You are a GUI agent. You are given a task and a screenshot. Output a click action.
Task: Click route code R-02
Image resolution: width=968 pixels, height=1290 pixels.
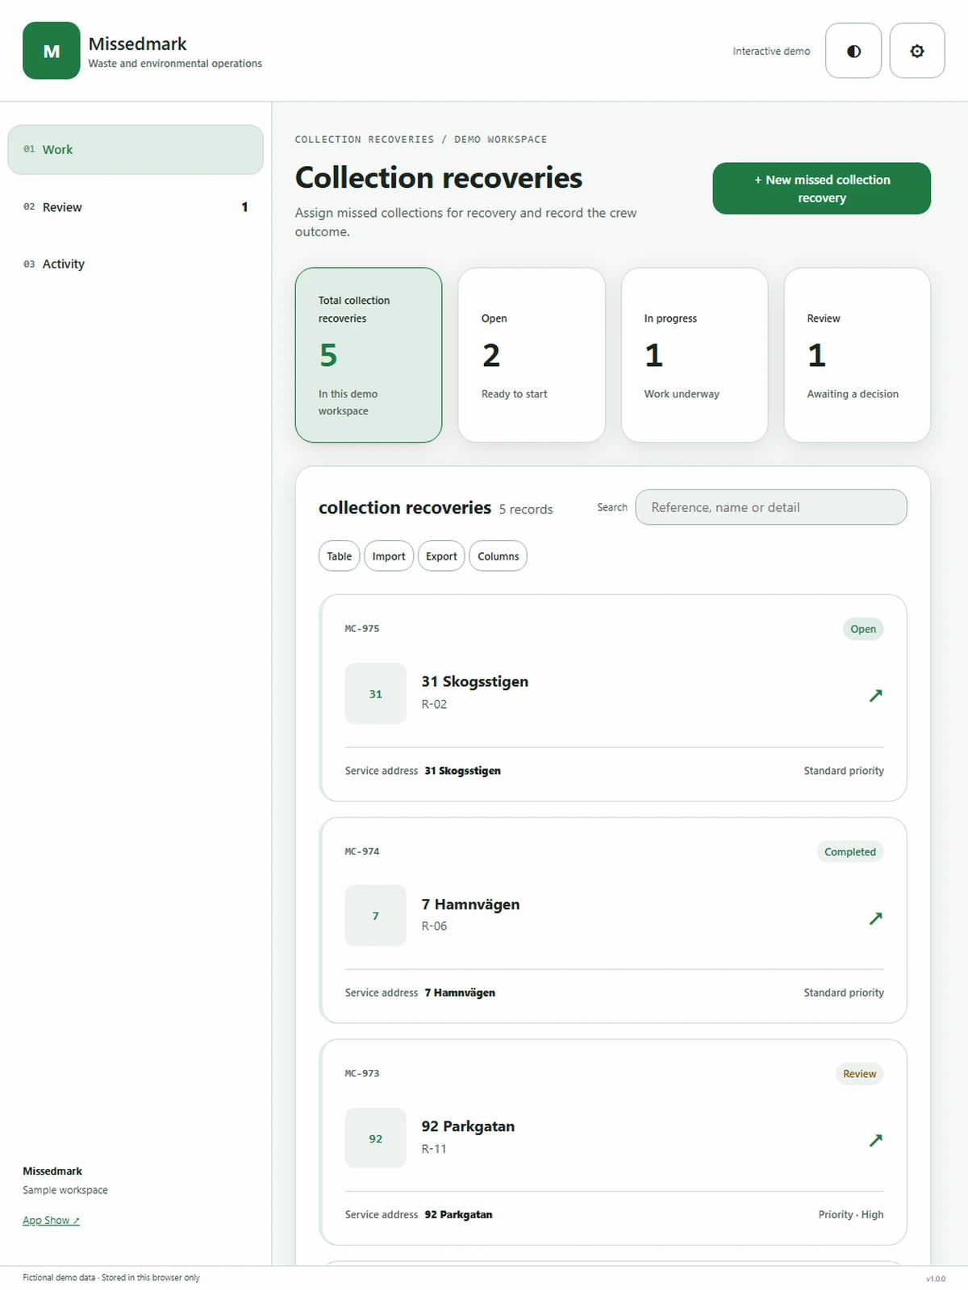434,704
